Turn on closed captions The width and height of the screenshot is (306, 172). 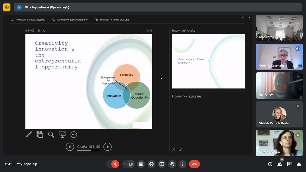point(141,164)
